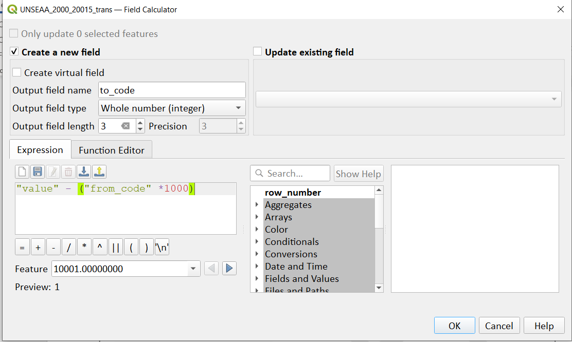This screenshot has width=572, height=342.
Task: Enable Create virtual field checkbox
Action: tap(17, 72)
